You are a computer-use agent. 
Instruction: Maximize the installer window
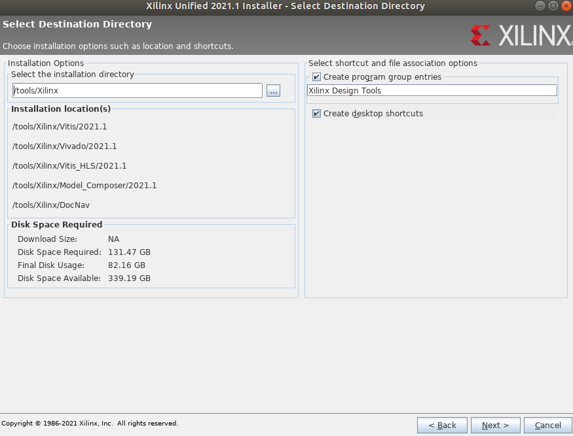coord(553,6)
